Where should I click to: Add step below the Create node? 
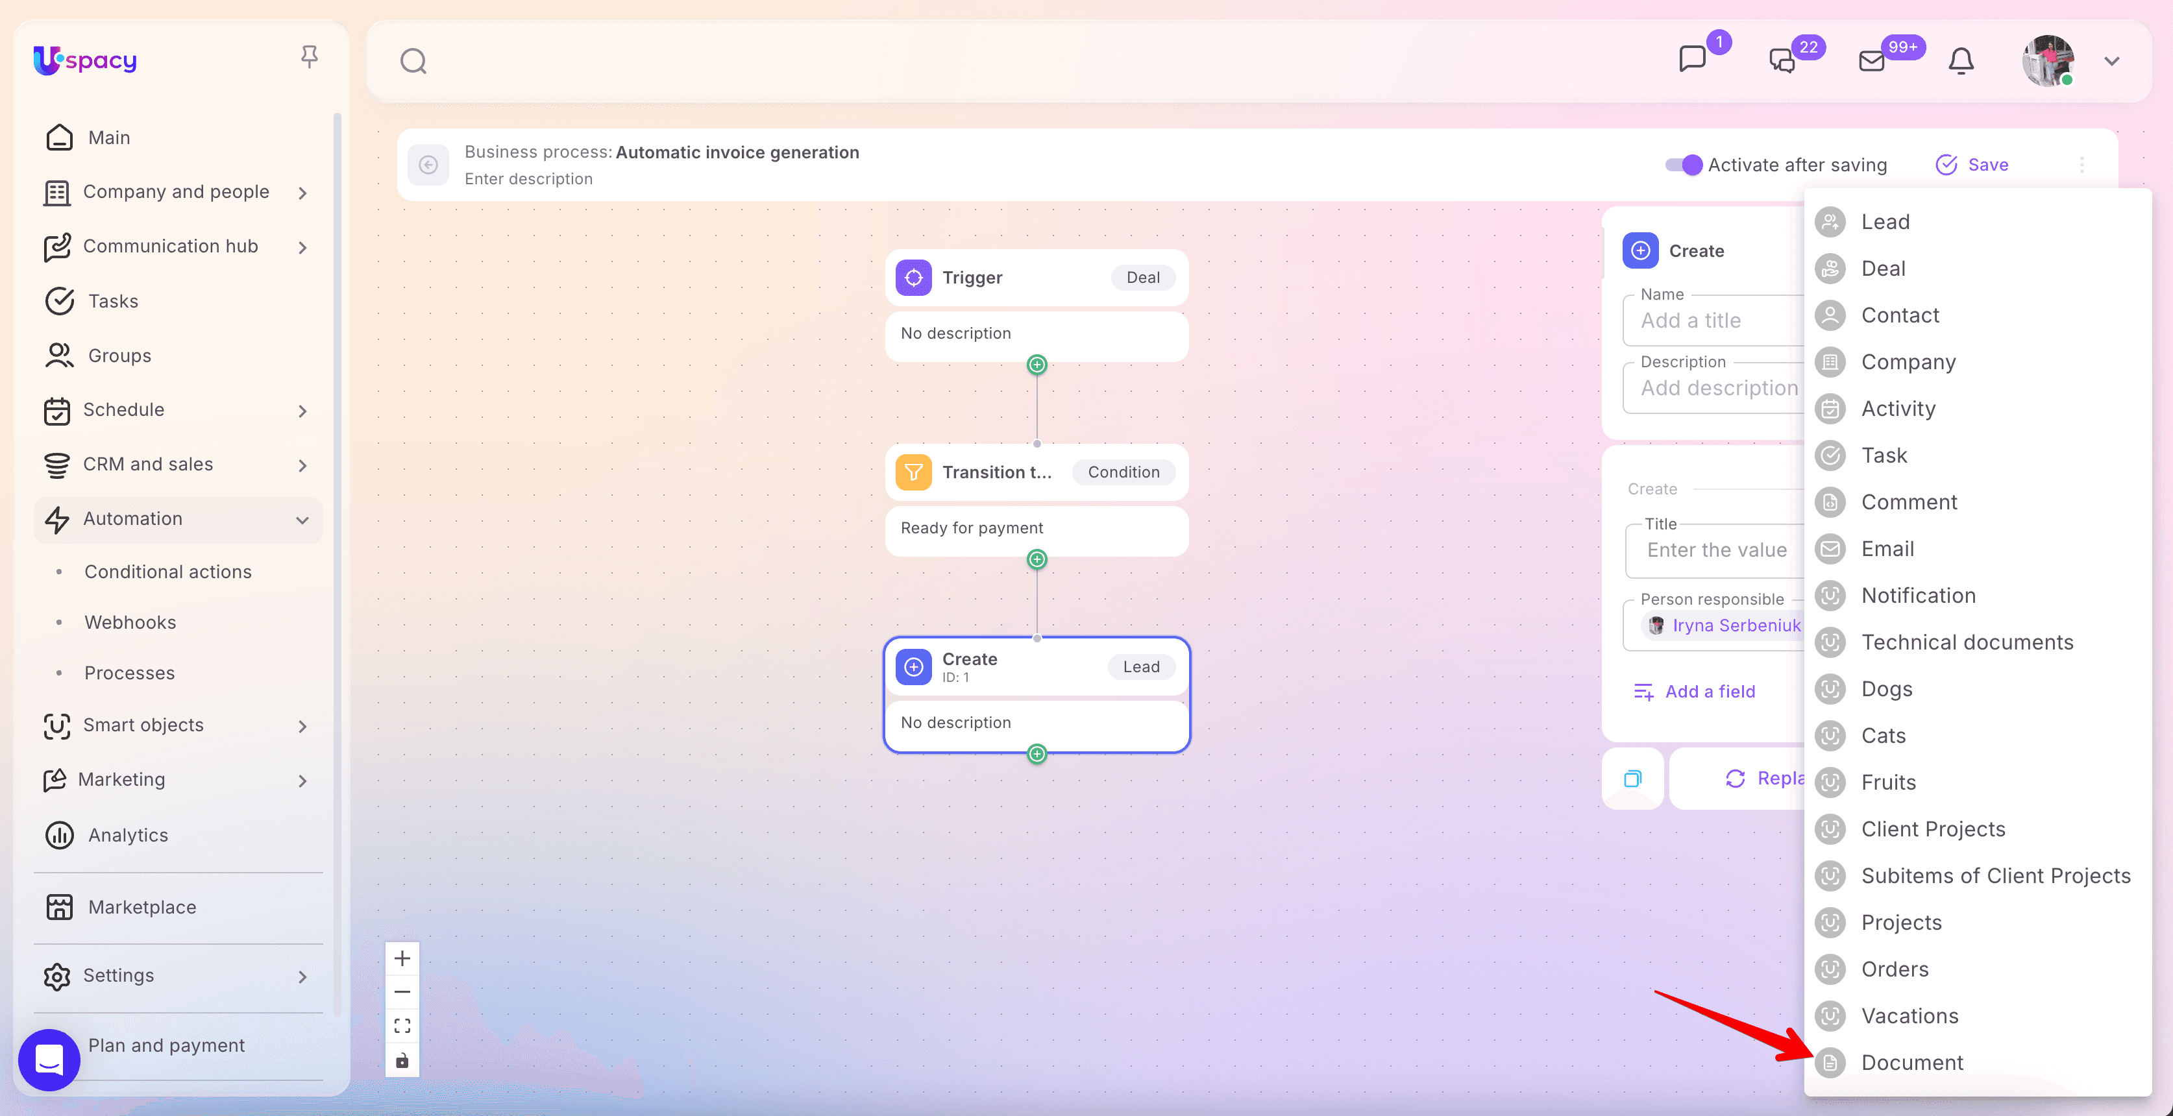[x=1037, y=753]
